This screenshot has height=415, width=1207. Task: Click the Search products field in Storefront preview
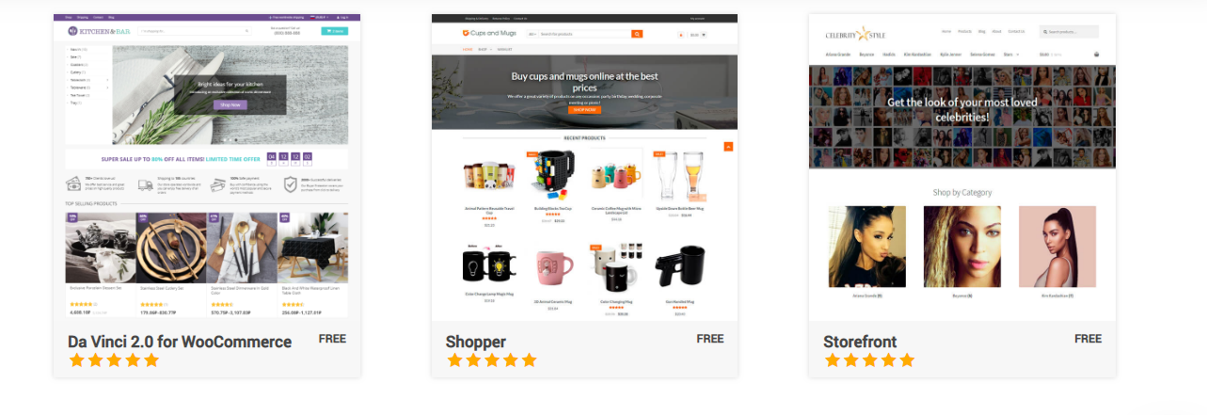coord(1069,32)
